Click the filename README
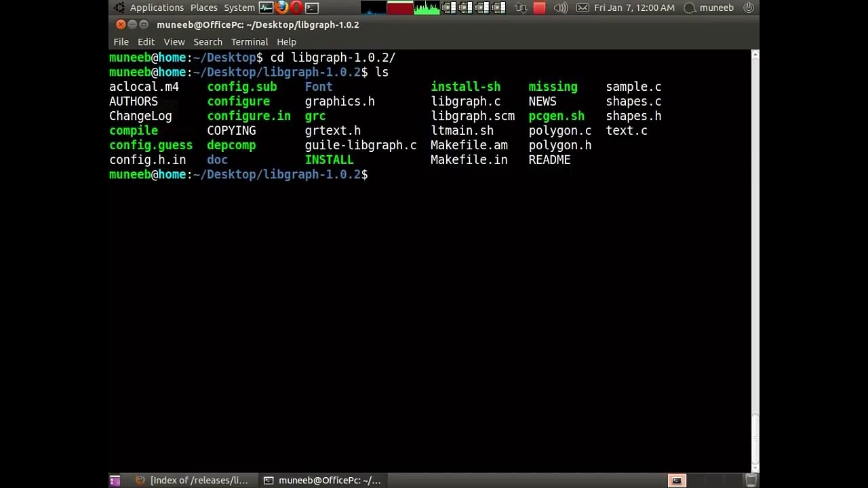Screen dimensions: 868x488 point(549,160)
